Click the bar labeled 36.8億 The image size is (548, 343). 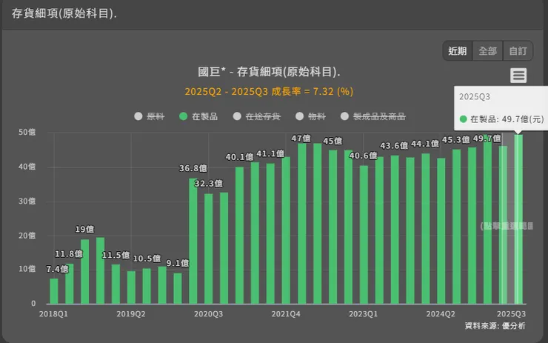coord(193,241)
